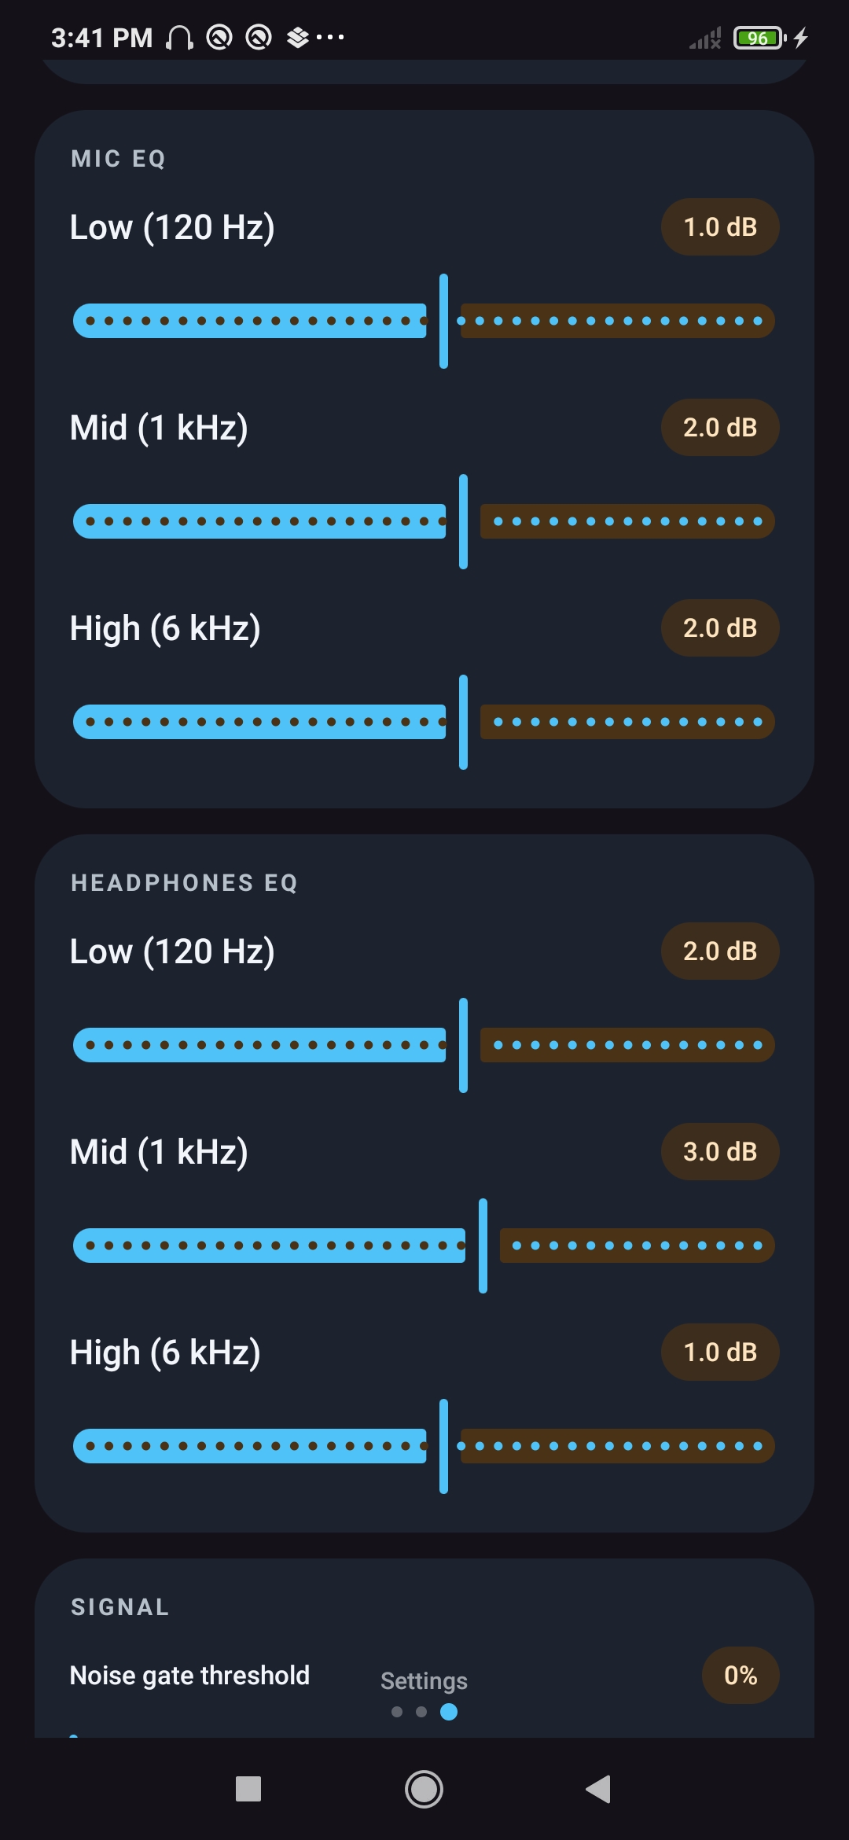849x1840 pixels.
Task: Click the Headphones Mid slider handle
Action: tap(482, 1245)
